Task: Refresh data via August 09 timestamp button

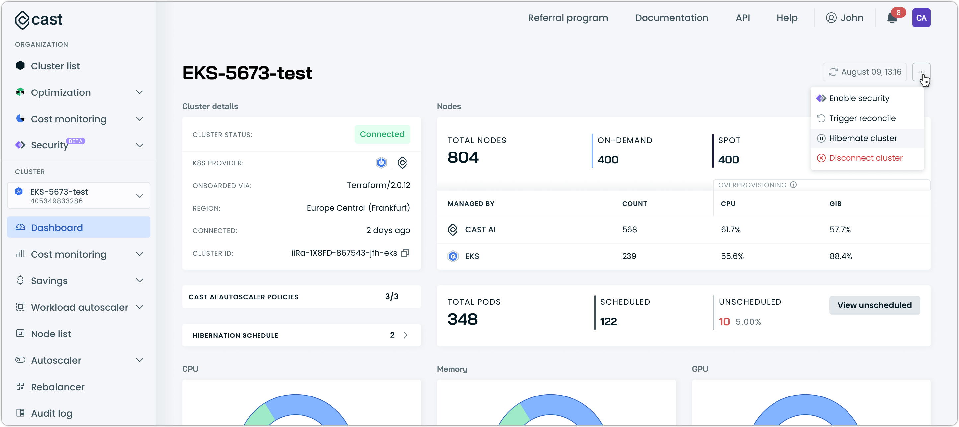Action: (864, 72)
